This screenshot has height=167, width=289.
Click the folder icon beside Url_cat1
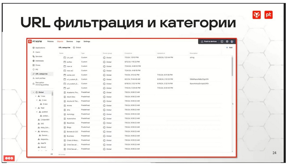pyautogui.click(x=65, y=58)
